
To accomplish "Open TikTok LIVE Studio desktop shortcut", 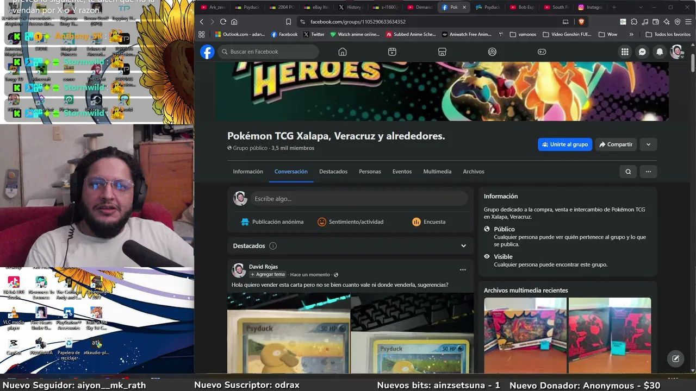I will [14, 288].
